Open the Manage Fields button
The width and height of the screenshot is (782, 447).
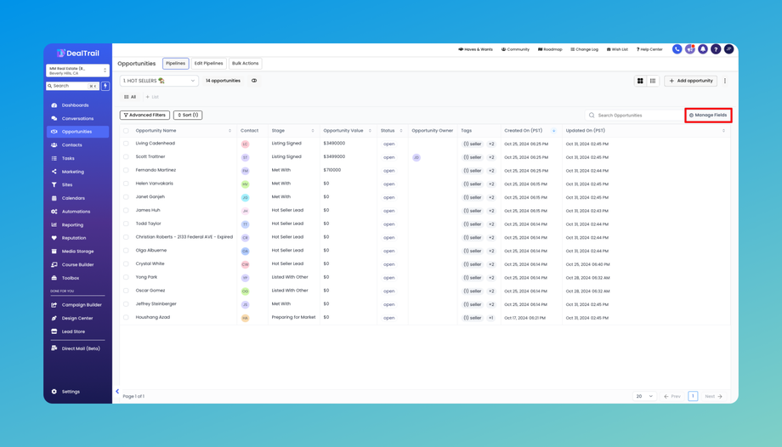point(708,115)
